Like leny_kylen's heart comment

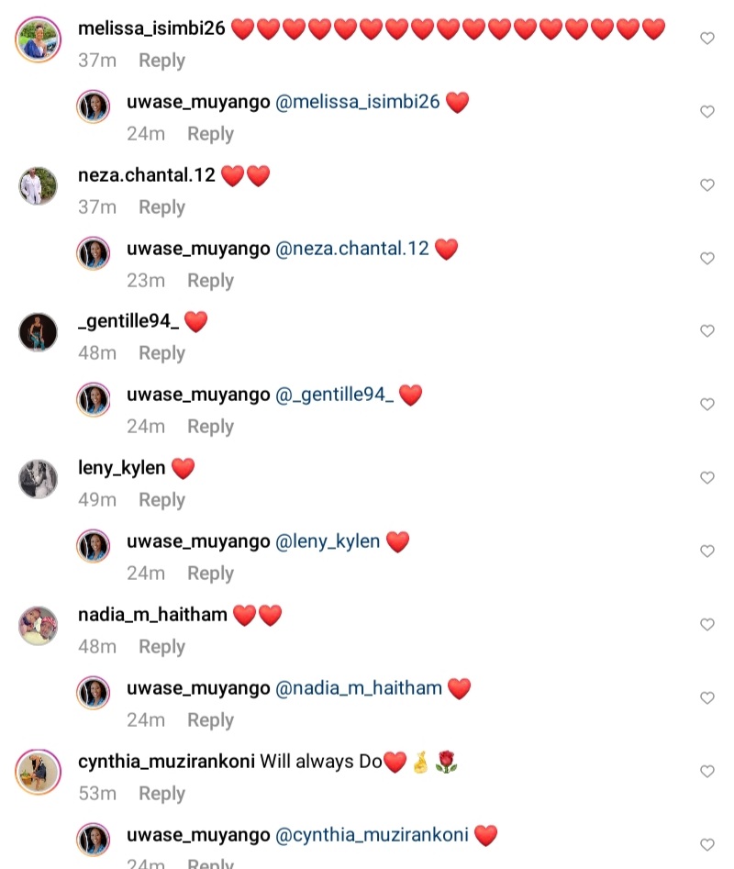[706, 477]
